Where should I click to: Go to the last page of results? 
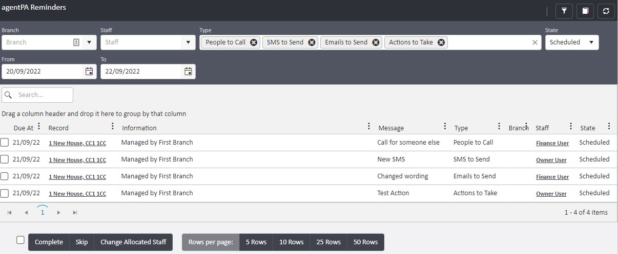(75, 212)
